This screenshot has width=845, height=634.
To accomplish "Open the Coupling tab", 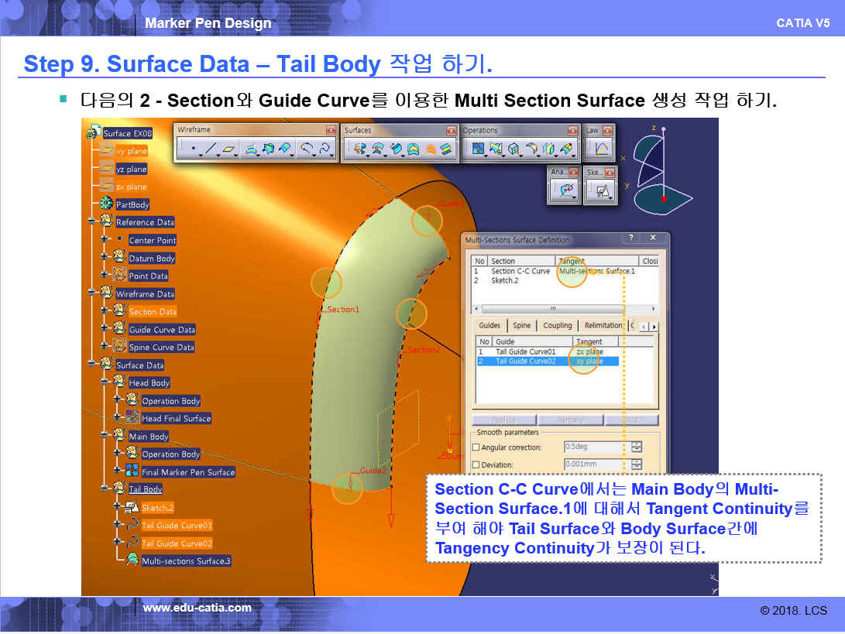I will coord(557,326).
